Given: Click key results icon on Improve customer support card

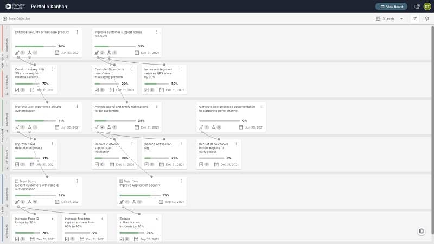Looking at the screenshot, I should tap(97, 53).
